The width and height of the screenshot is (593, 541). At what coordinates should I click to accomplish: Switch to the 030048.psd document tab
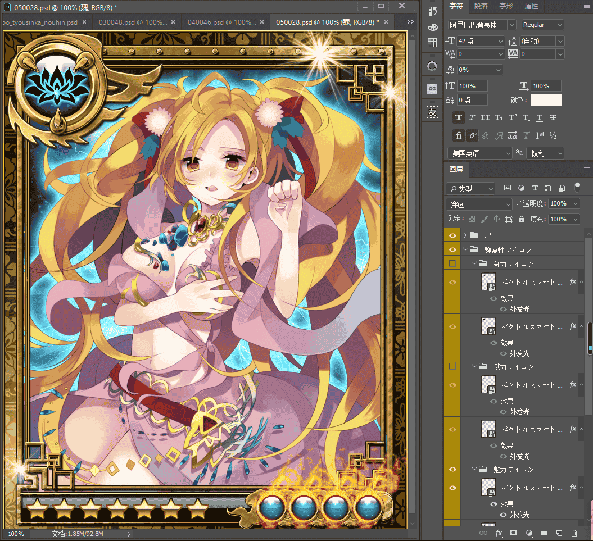coord(133,22)
